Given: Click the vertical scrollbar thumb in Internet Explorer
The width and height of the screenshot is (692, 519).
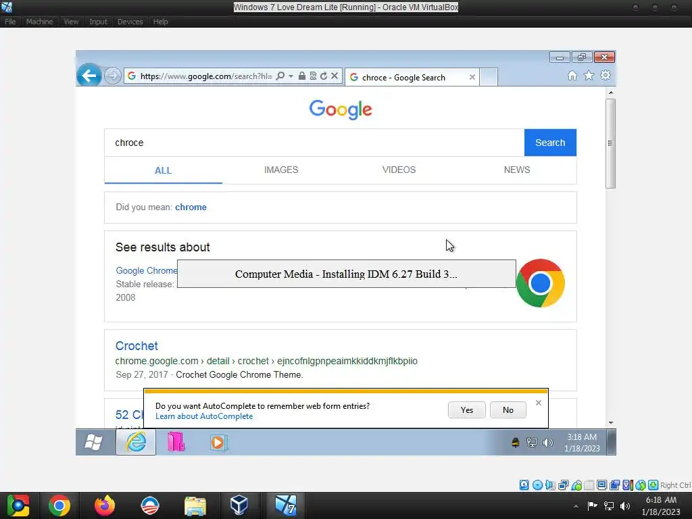Looking at the screenshot, I should point(610,143).
